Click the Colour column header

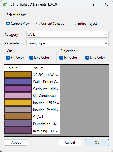pyautogui.click(x=18, y=68)
